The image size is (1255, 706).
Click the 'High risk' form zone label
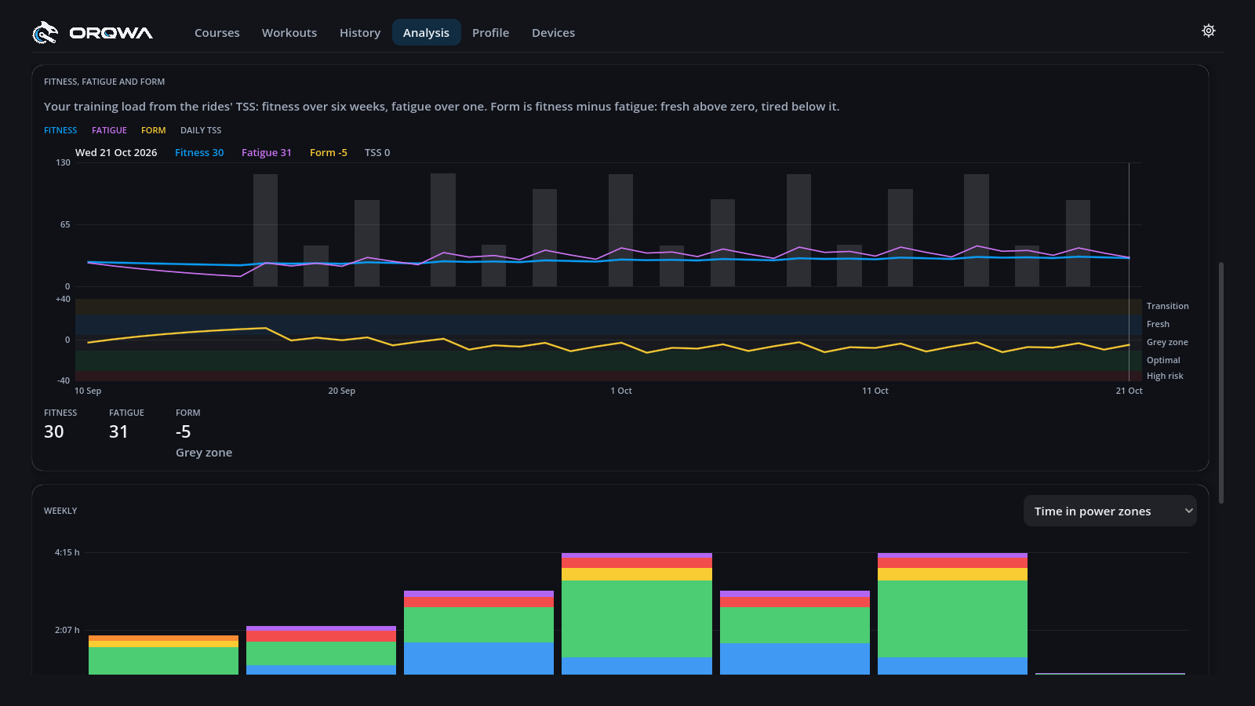pos(1165,376)
